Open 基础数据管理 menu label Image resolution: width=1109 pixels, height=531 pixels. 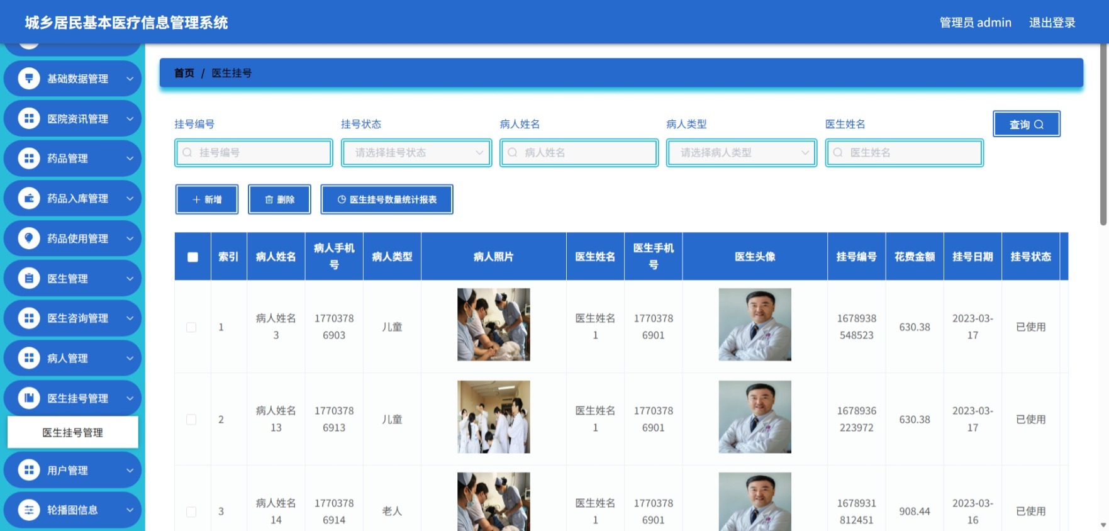77,79
